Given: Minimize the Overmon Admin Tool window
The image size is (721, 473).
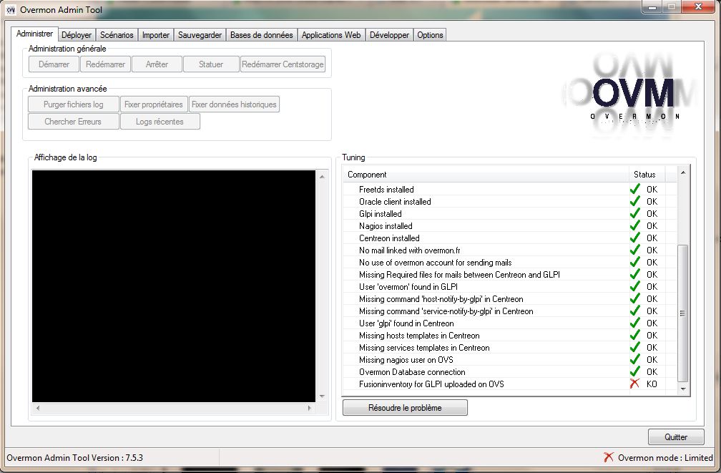Looking at the screenshot, I should click(x=652, y=7).
